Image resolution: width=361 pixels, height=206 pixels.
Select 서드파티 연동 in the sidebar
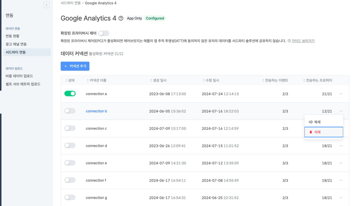26,52
